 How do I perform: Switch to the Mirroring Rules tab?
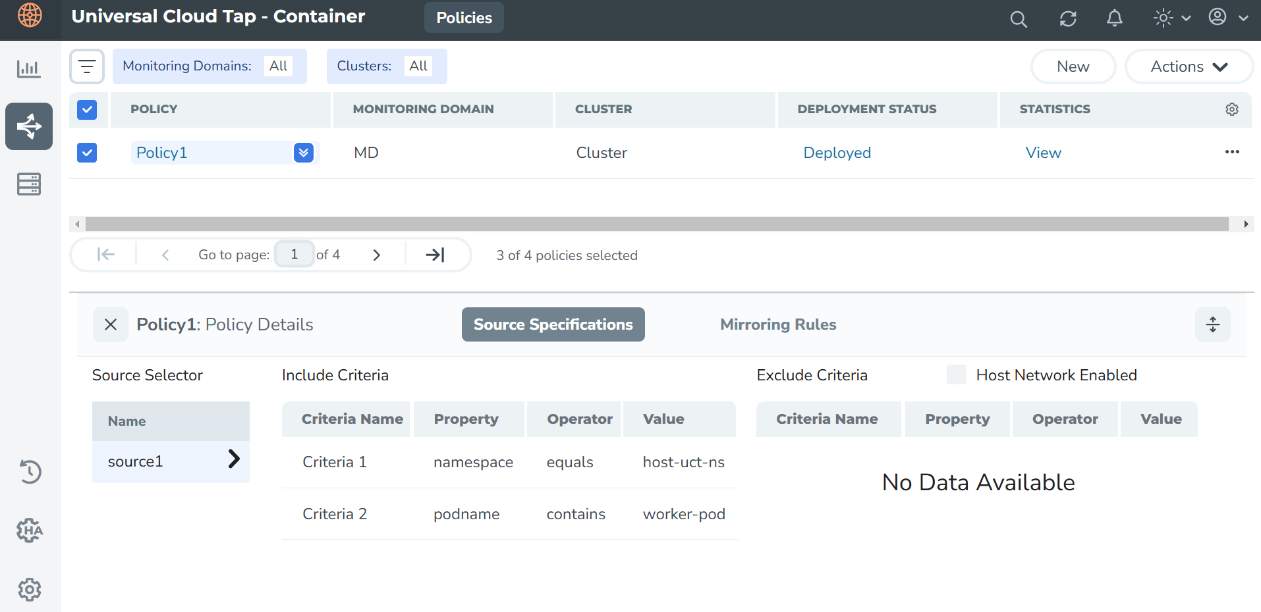pyautogui.click(x=777, y=324)
